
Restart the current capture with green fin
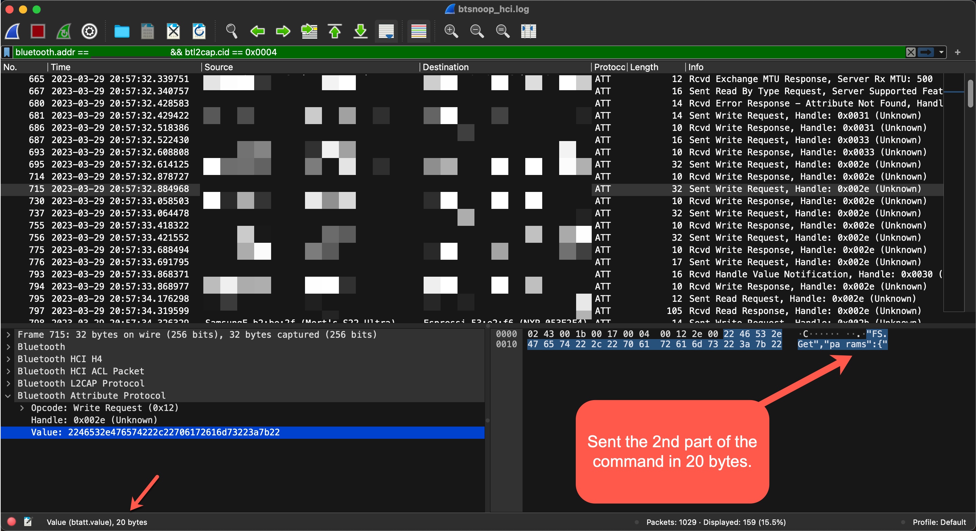tap(64, 31)
